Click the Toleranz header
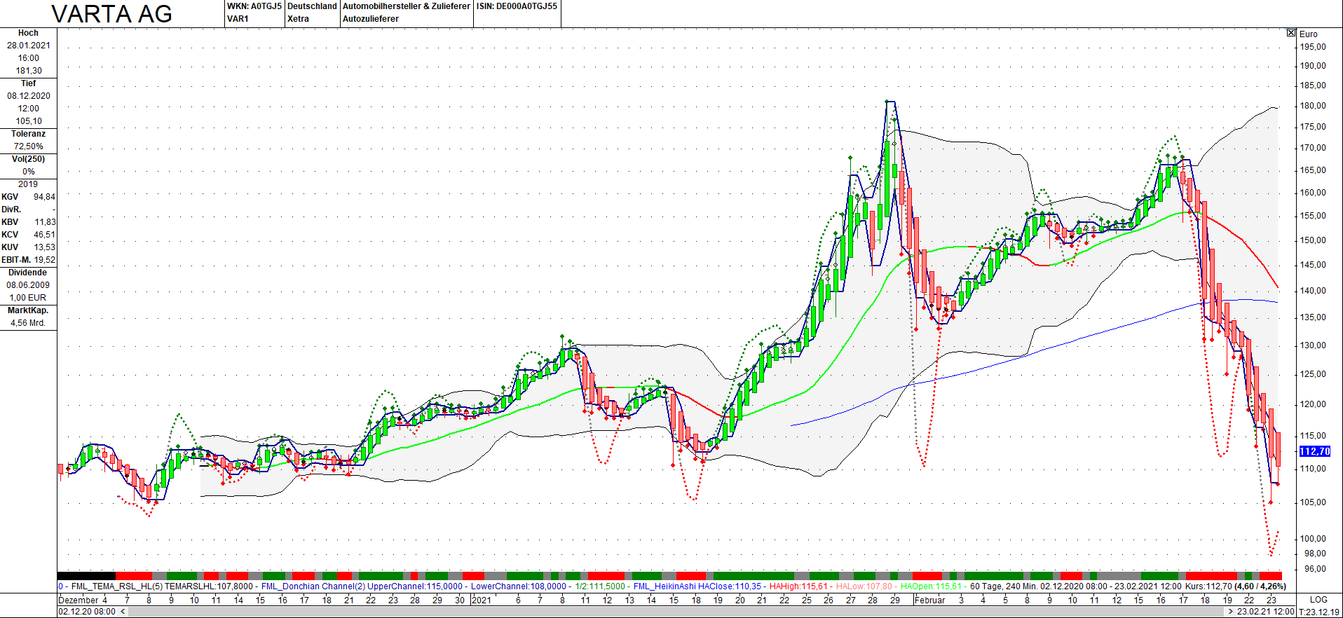This screenshot has height=618, width=1343. click(28, 134)
